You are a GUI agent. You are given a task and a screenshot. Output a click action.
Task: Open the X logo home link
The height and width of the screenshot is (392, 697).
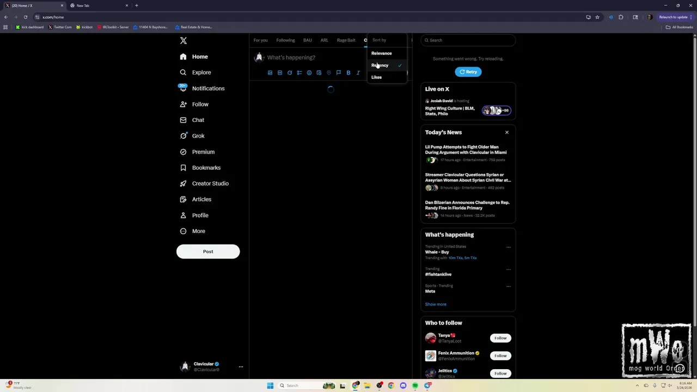tap(184, 41)
